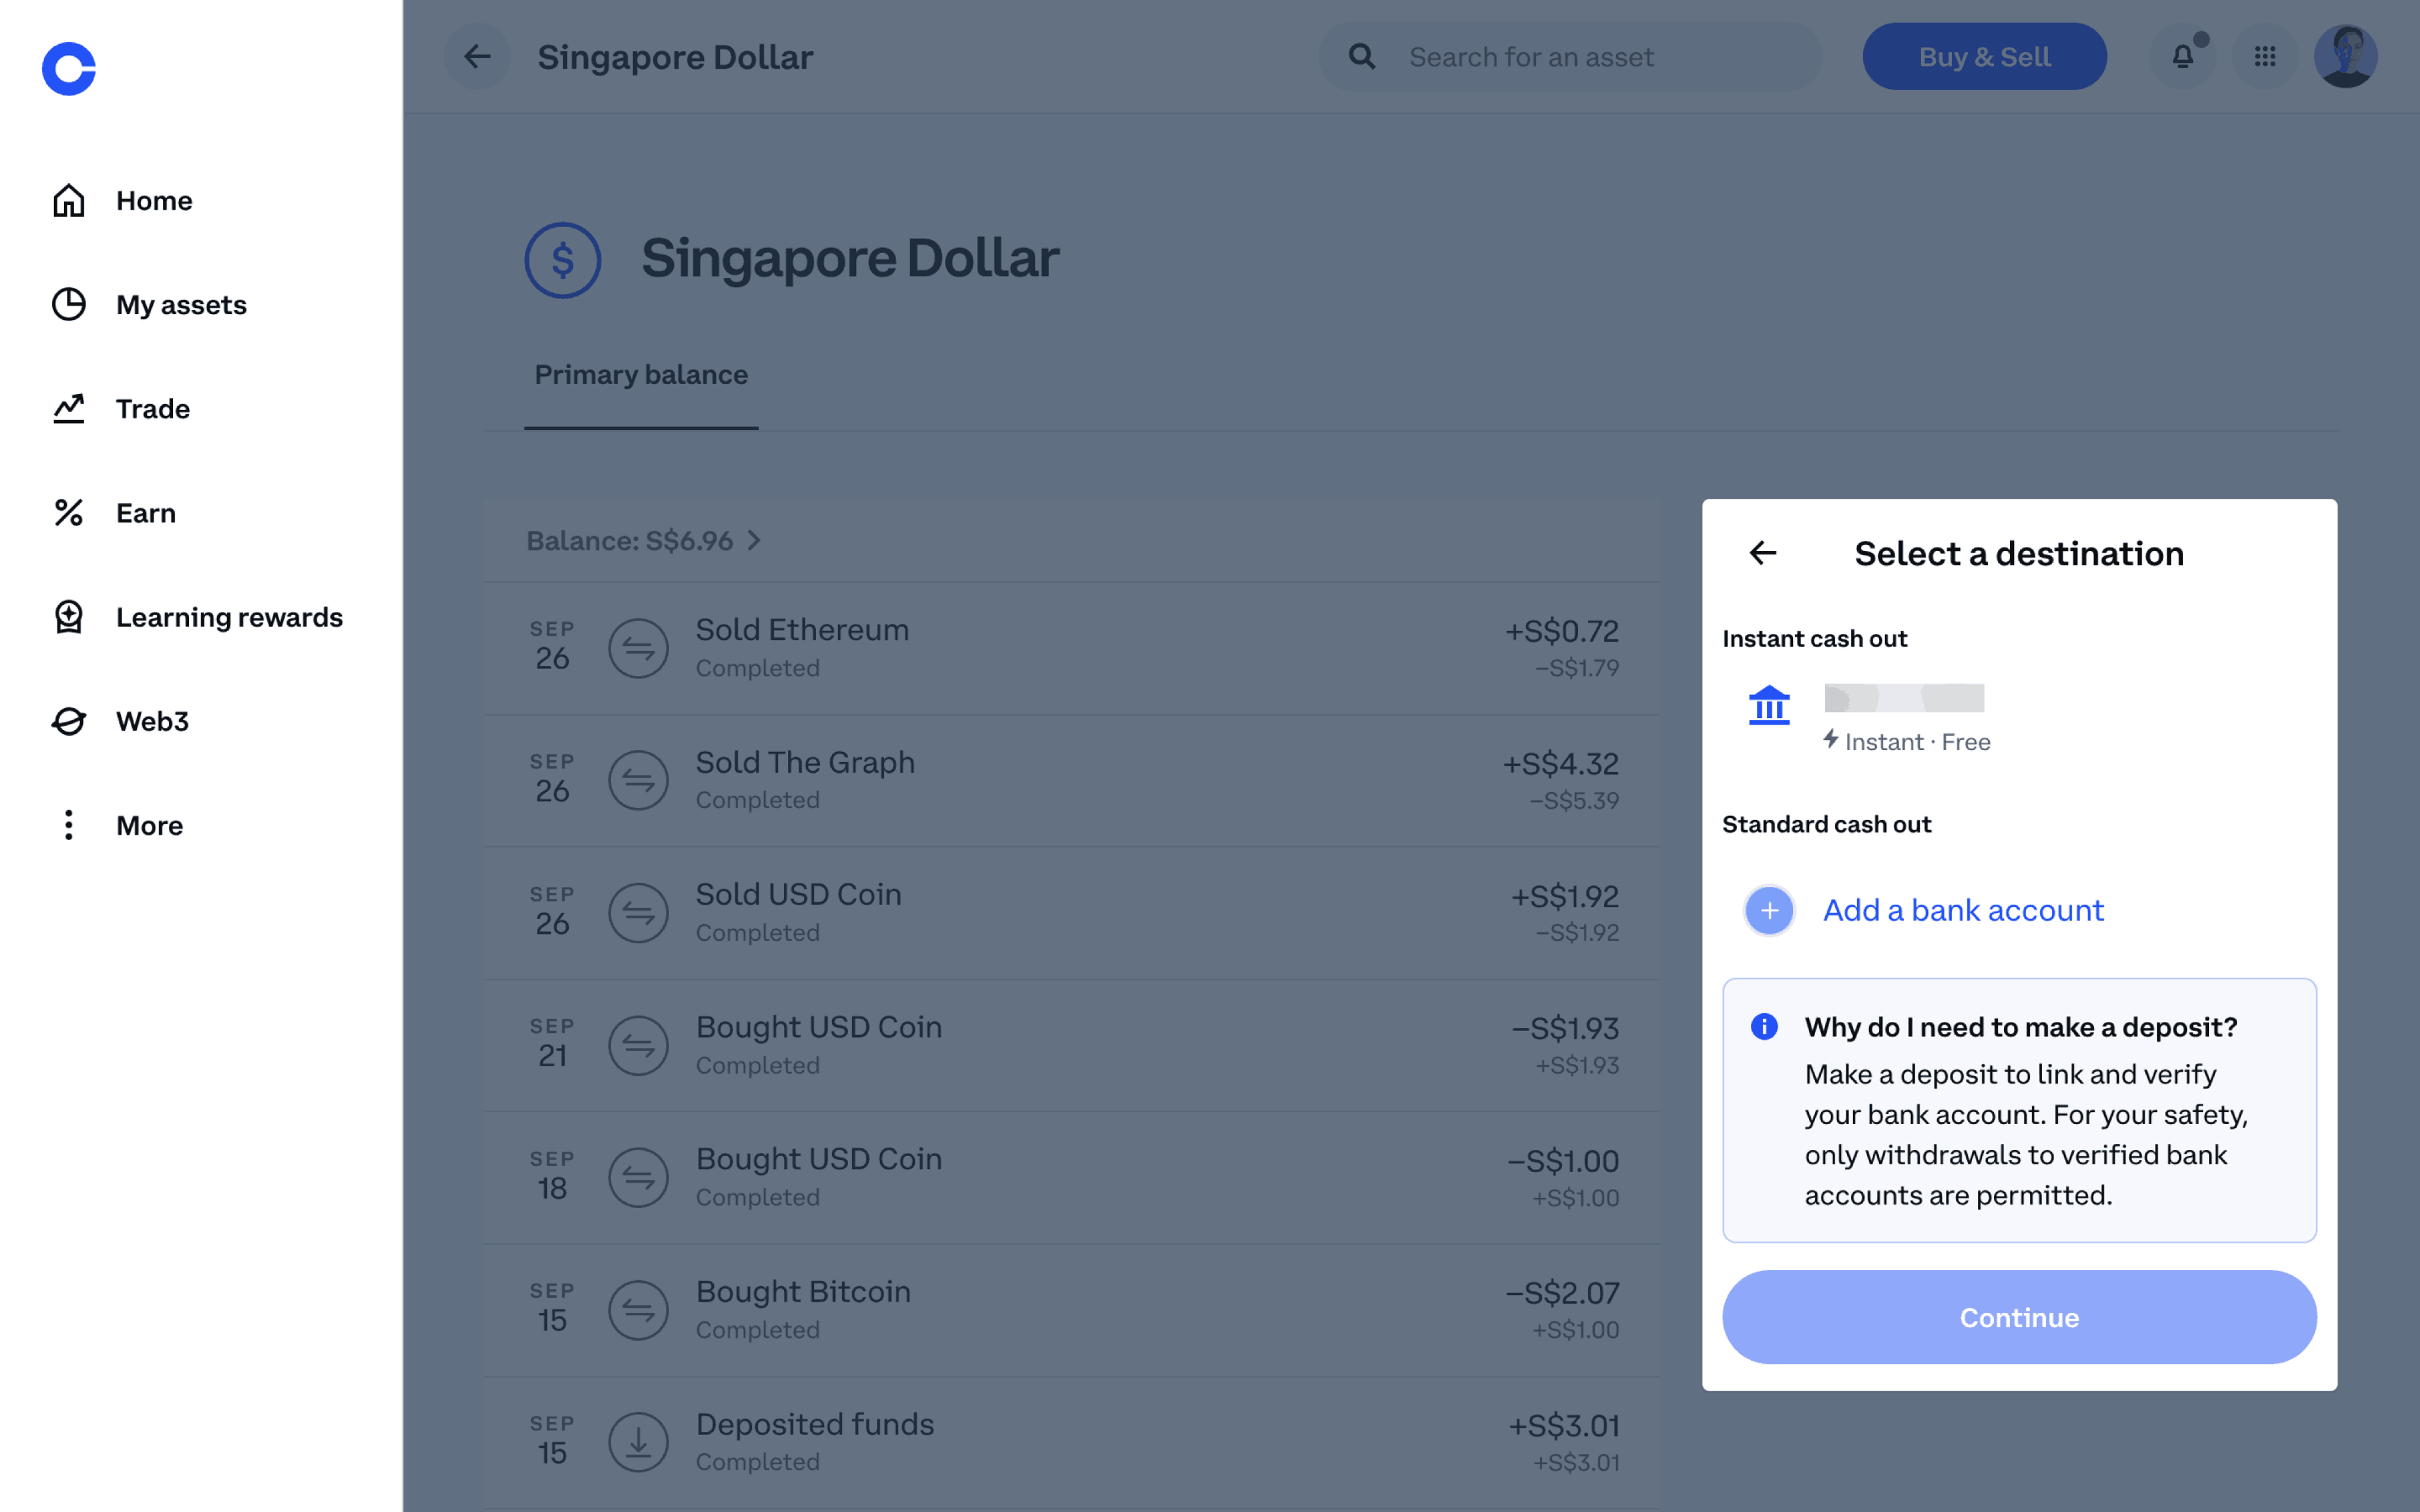The image size is (2420, 1512).
Task: Switch to Primary balance tab
Action: 641,375
